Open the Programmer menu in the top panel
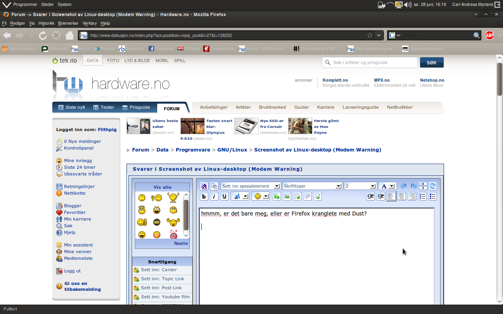Image resolution: width=503 pixels, height=314 pixels. tap(25, 5)
